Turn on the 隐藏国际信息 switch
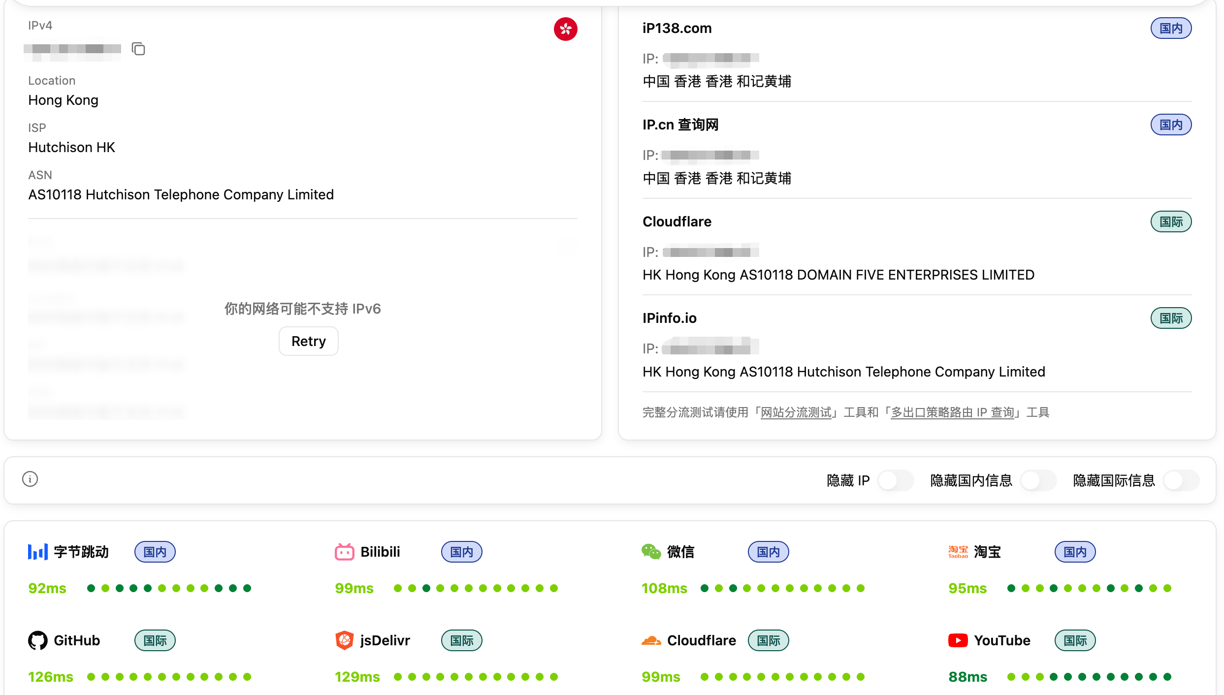The width and height of the screenshot is (1224, 695). 1181,480
